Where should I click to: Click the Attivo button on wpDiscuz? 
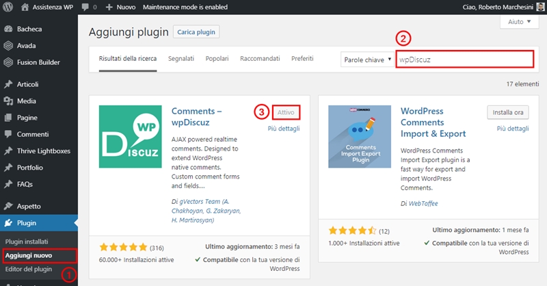coord(286,112)
